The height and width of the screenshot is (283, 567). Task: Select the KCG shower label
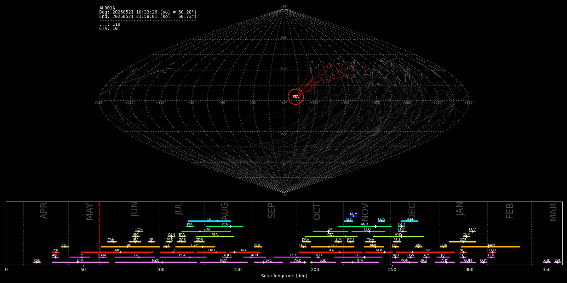coord(225,225)
